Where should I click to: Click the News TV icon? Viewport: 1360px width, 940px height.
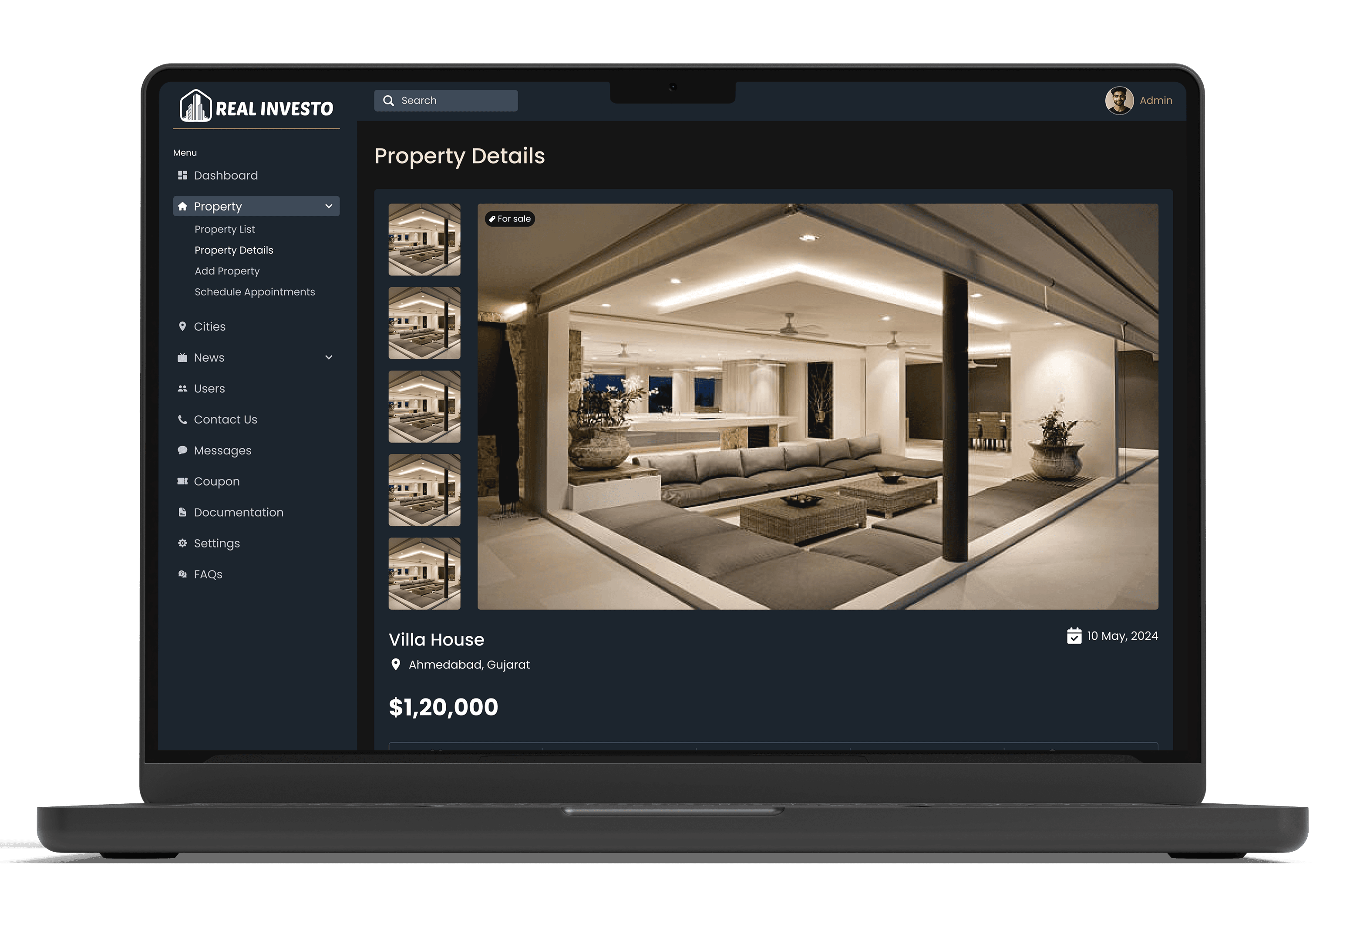click(182, 358)
